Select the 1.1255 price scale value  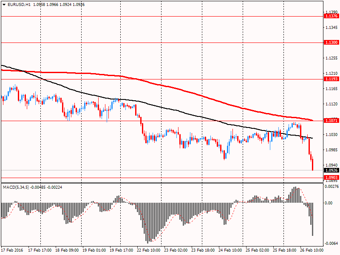tap(331, 58)
